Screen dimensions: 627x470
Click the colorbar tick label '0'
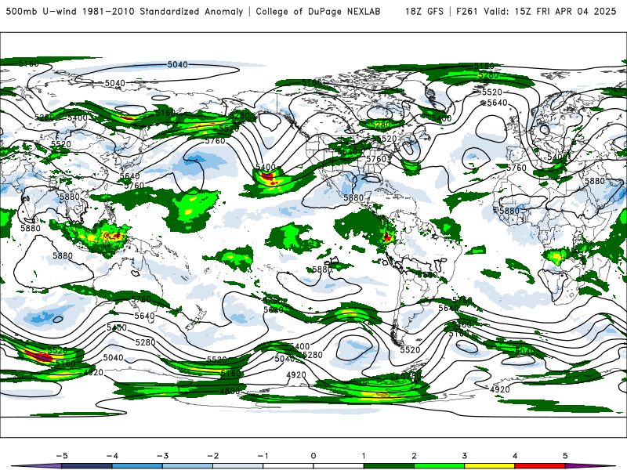click(313, 456)
